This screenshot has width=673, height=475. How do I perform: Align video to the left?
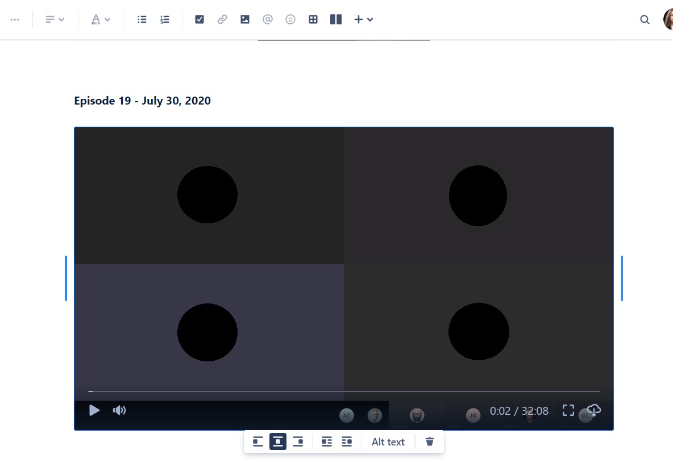pos(258,441)
